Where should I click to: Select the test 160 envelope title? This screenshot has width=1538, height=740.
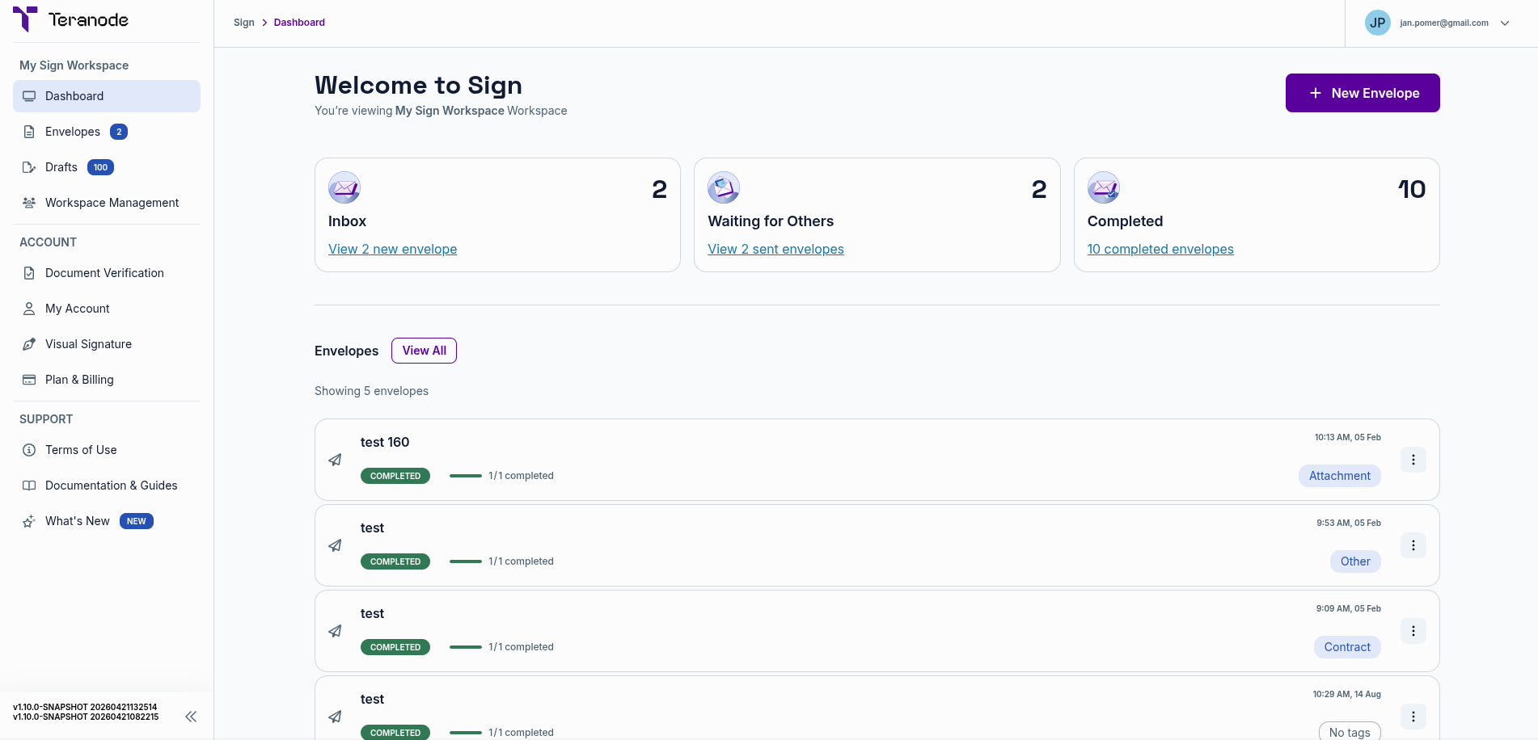pos(385,442)
